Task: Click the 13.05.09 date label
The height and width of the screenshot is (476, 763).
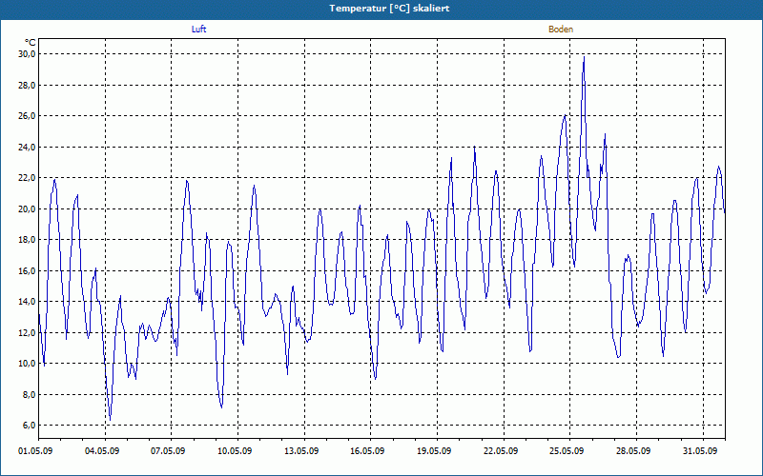Action: pyautogui.click(x=301, y=451)
